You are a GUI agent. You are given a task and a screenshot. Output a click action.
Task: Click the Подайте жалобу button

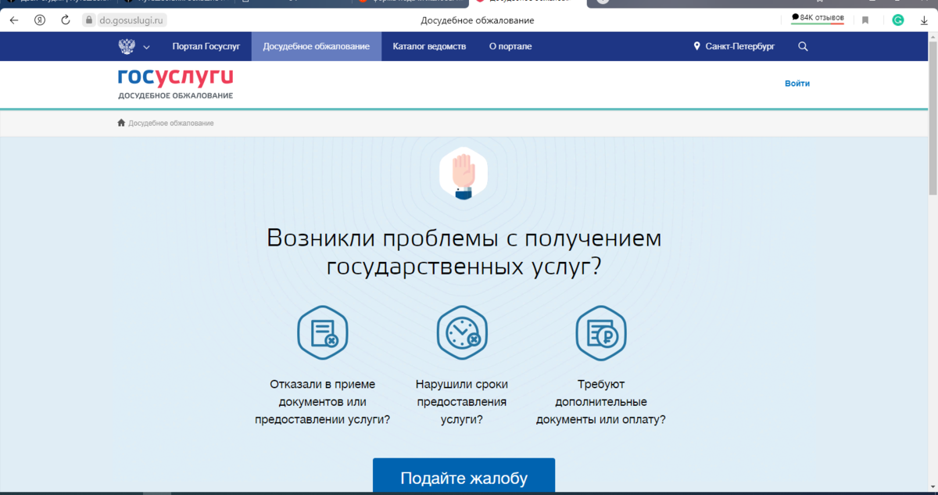coord(463,475)
